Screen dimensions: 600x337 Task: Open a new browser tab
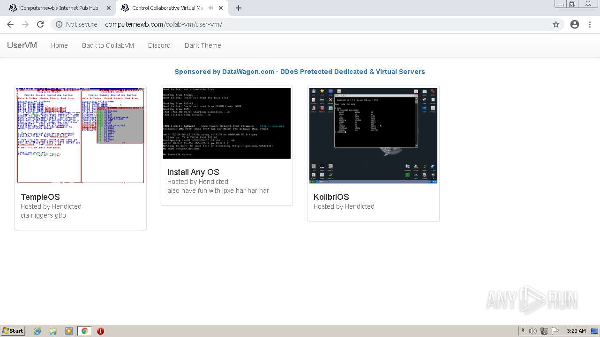pyautogui.click(x=239, y=8)
